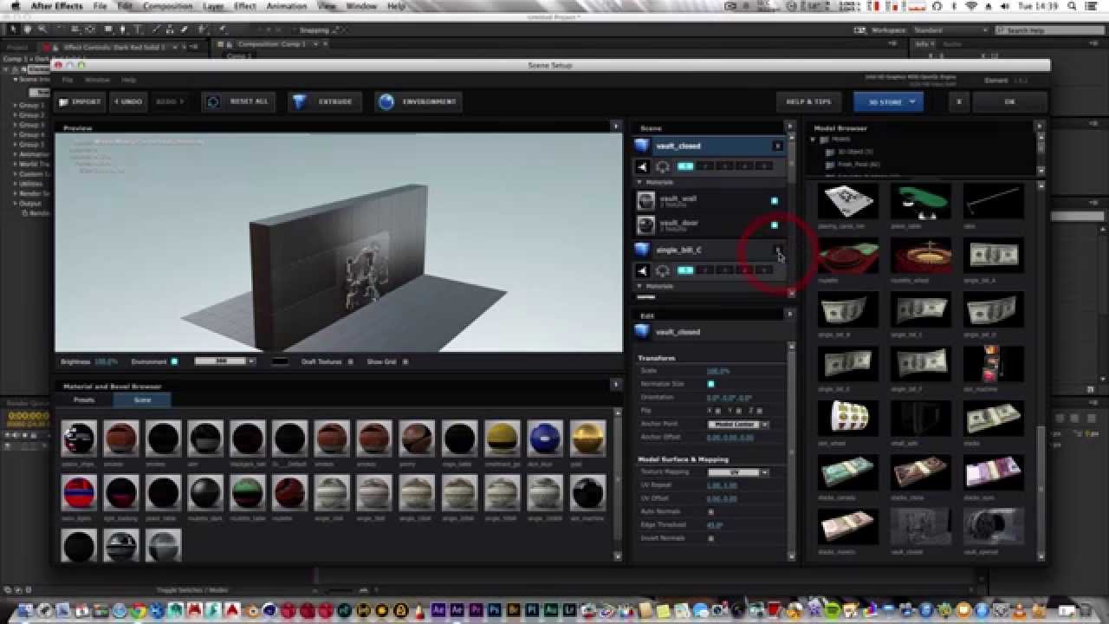Open the Texture Mapping dropdown
The image size is (1109, 624).
[x=738, y=472]
